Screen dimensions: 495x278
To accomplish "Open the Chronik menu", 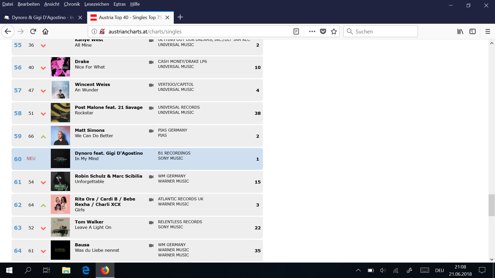I will click(72, 4).
